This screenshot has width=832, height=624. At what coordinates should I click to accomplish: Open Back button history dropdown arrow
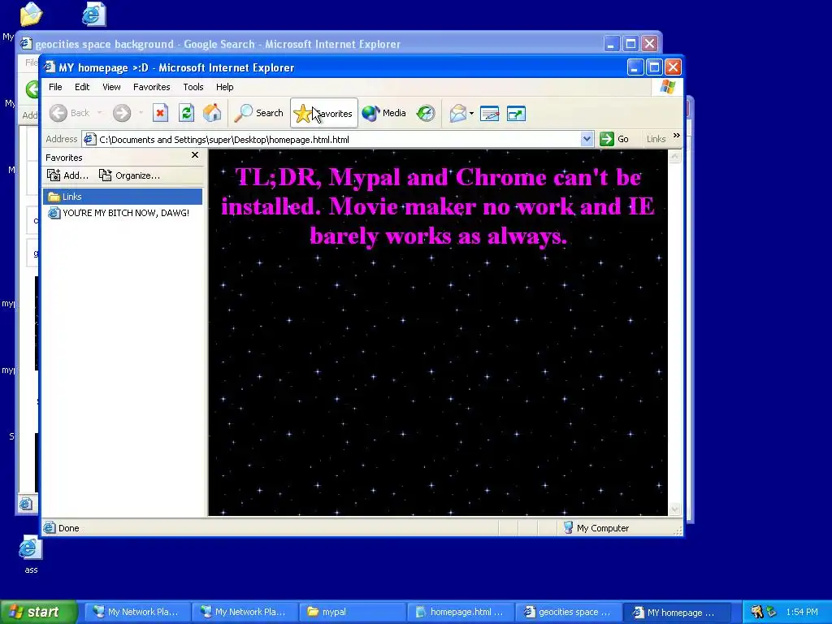[99, 113]
